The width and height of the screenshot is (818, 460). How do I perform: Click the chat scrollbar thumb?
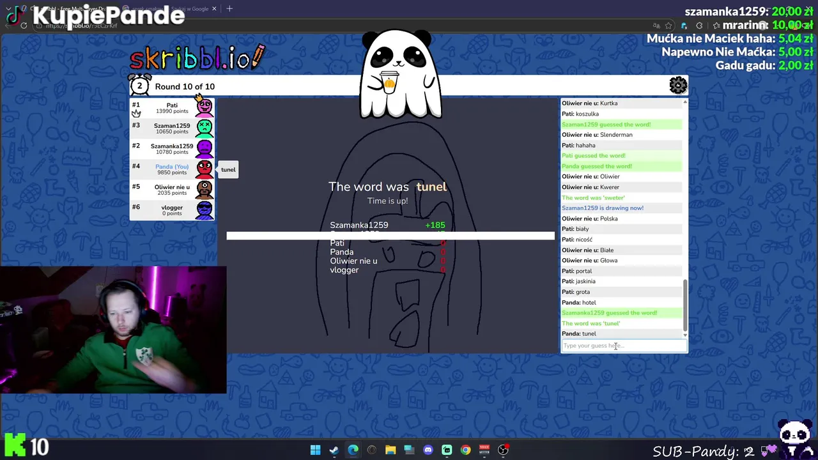(685, 305)
